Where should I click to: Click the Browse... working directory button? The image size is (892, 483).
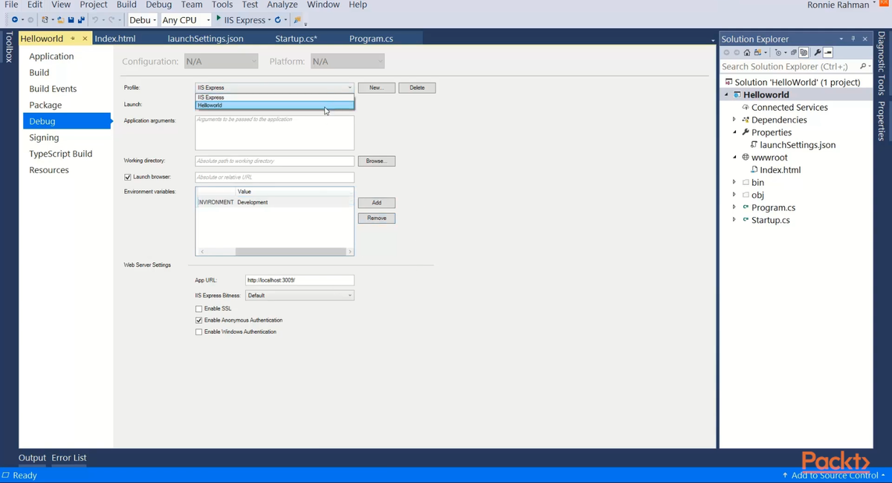[376, 161]
